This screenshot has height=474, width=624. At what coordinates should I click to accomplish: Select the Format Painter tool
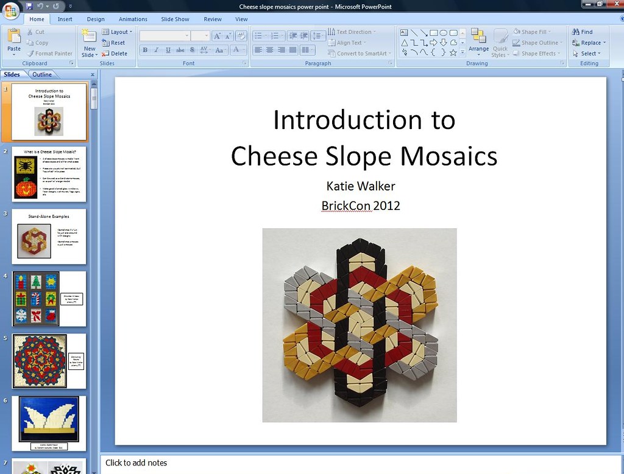click(x=49, y=54)
